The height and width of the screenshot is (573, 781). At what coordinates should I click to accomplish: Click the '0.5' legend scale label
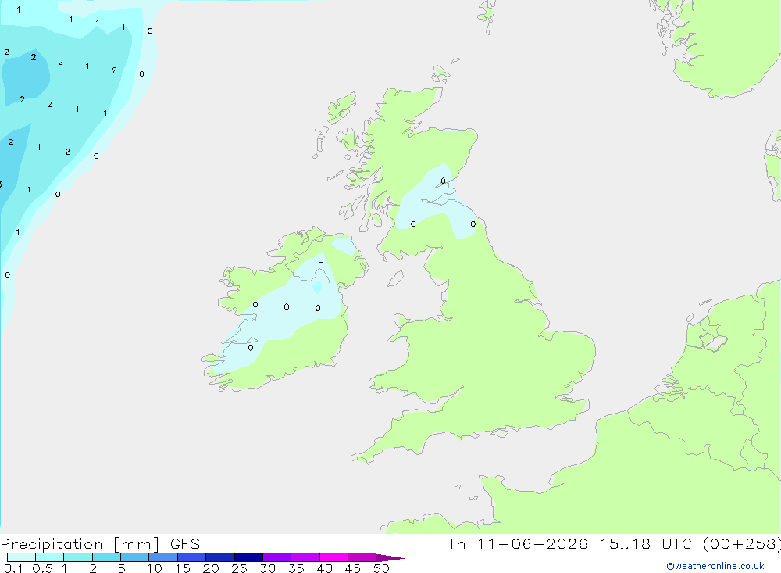point(42,568)
